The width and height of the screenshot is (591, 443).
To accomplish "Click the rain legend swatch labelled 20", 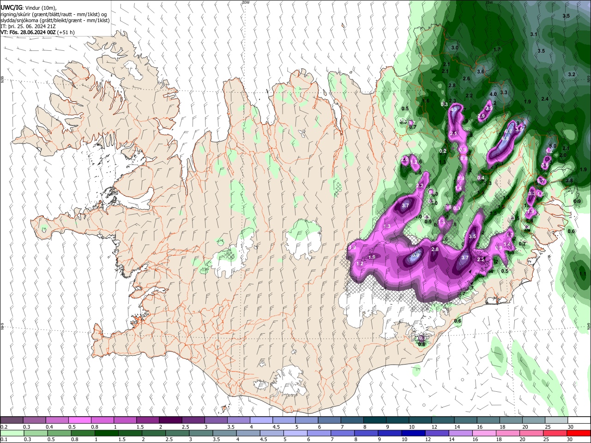I will [x=532, y=433].
